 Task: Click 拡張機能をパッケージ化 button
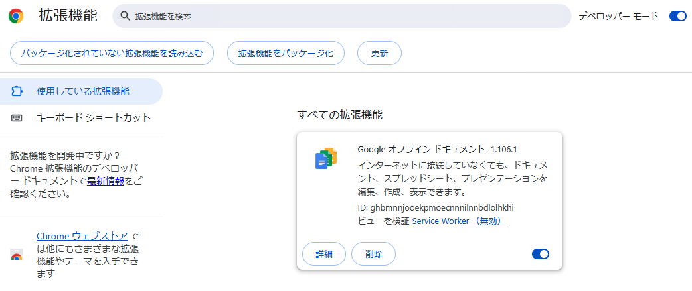tap(286, 53)
